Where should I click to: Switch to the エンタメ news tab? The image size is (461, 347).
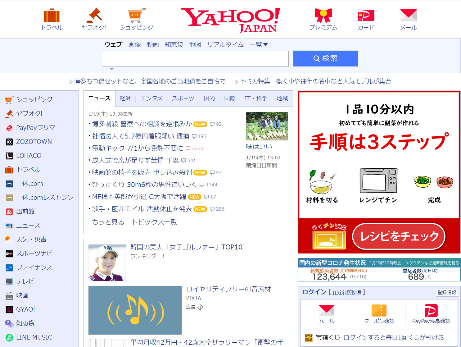click(x=151, y=98)
